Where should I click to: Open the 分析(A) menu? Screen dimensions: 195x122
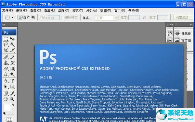(x=92, y=10)
